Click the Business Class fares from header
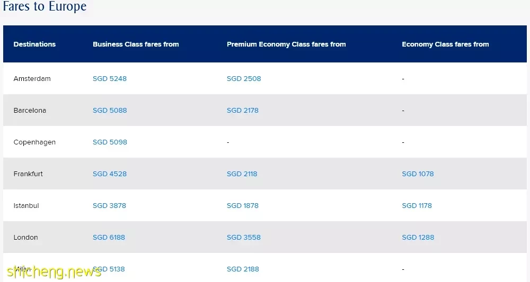 [x=136, y=44]
